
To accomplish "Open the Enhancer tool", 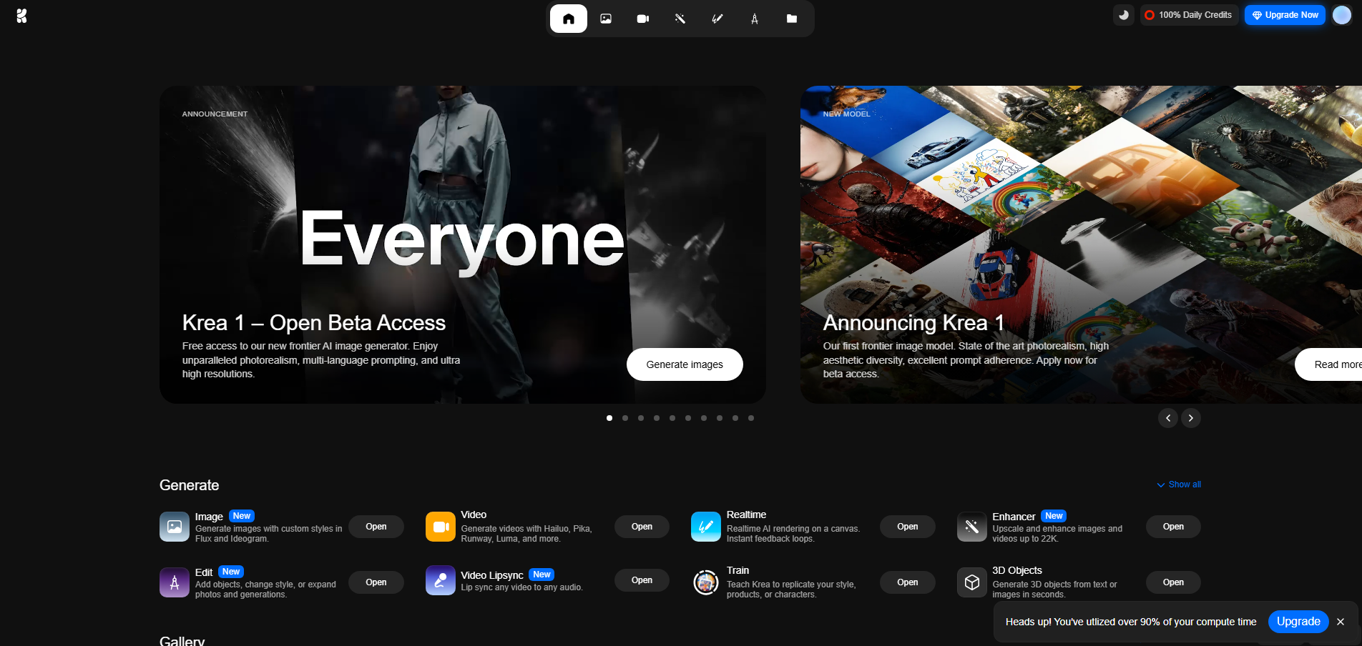I will [x=1173, y=527].
